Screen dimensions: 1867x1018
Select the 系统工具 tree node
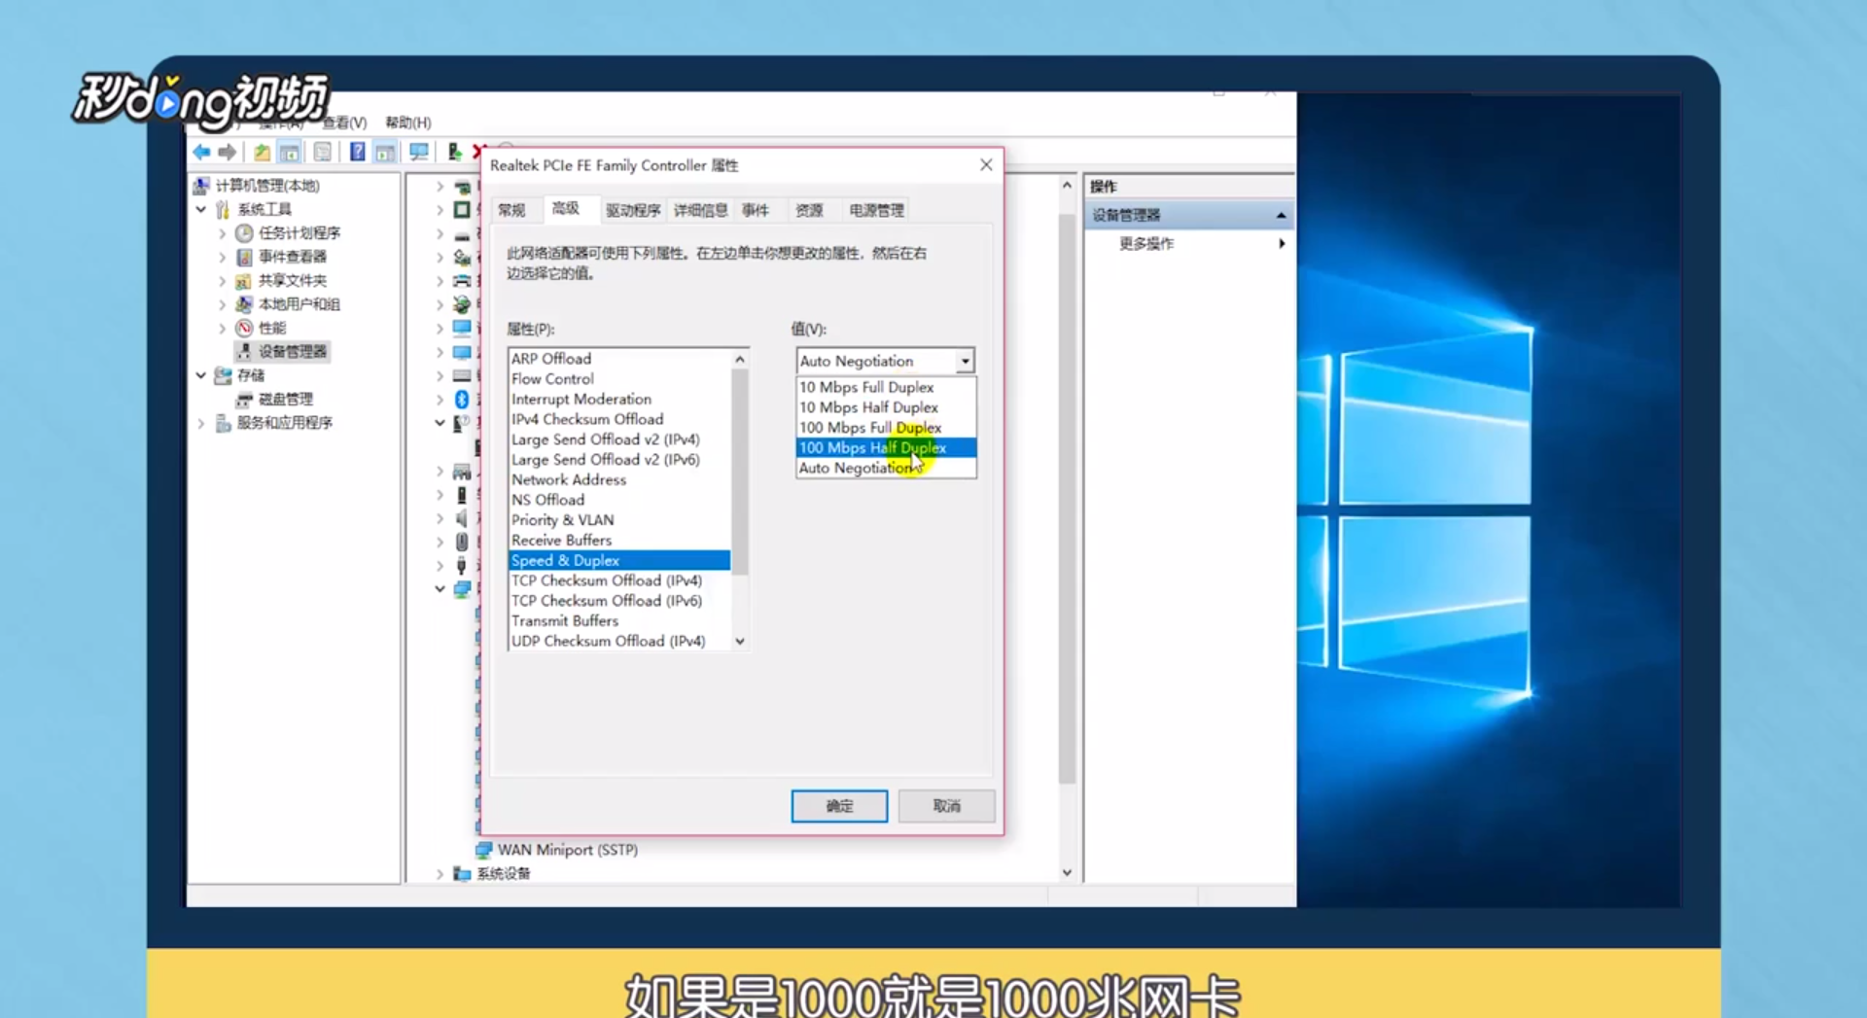pyautogui.click(x=264, y=209)
